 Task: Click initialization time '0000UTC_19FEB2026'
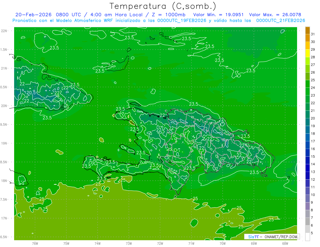182,21
